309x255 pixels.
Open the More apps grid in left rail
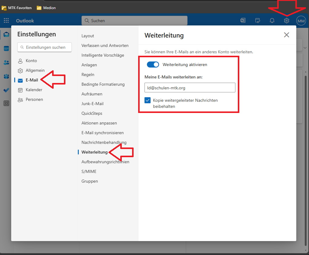6,103
